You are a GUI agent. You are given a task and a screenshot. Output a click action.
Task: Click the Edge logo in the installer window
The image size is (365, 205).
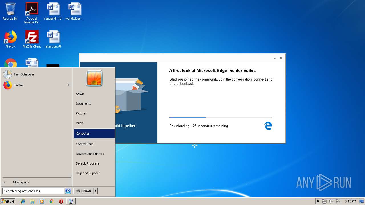click(x=268, y=126)
